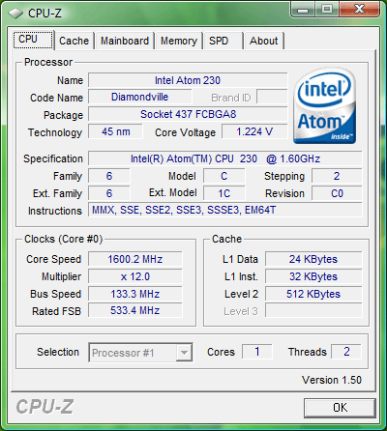Go to the Memory tab
Image resolution: width=387 pixels, height=431 pixels.
coord(179,41)
